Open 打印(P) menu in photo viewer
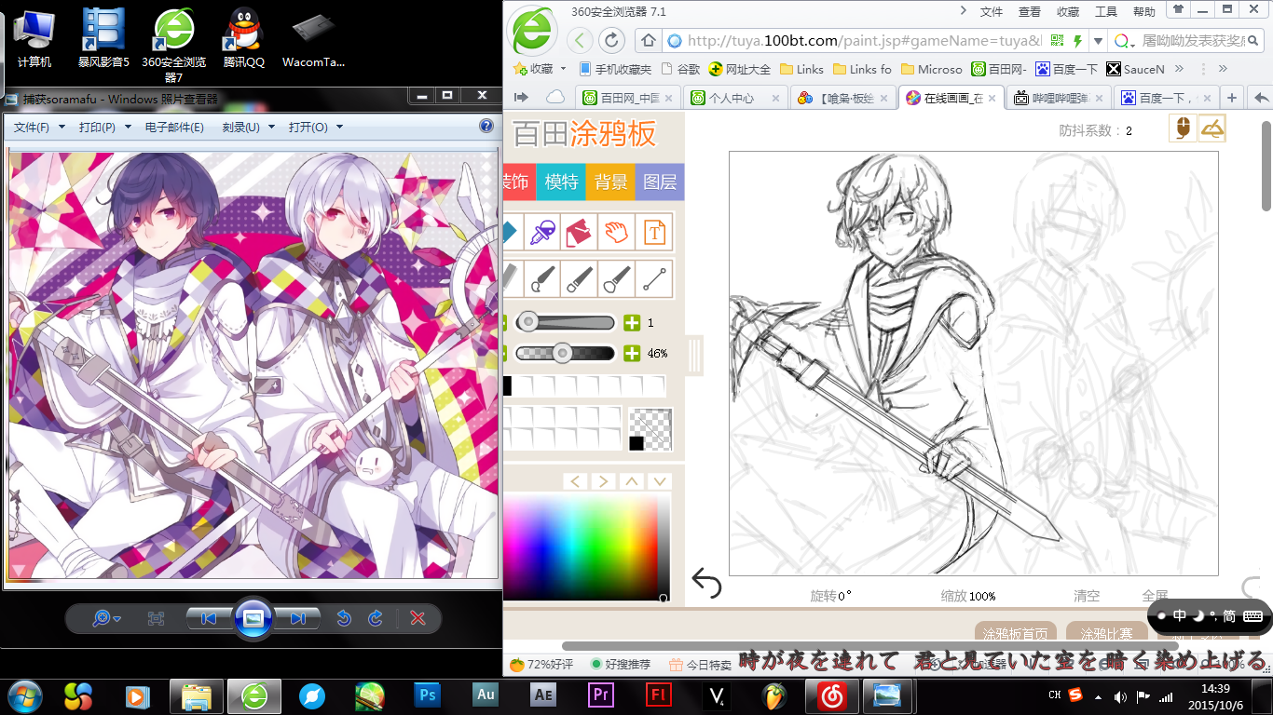 pos(104,128)
